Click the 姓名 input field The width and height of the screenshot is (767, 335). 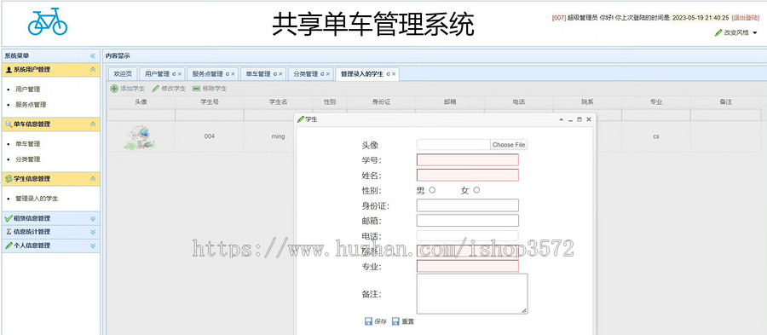click(468, 175)
